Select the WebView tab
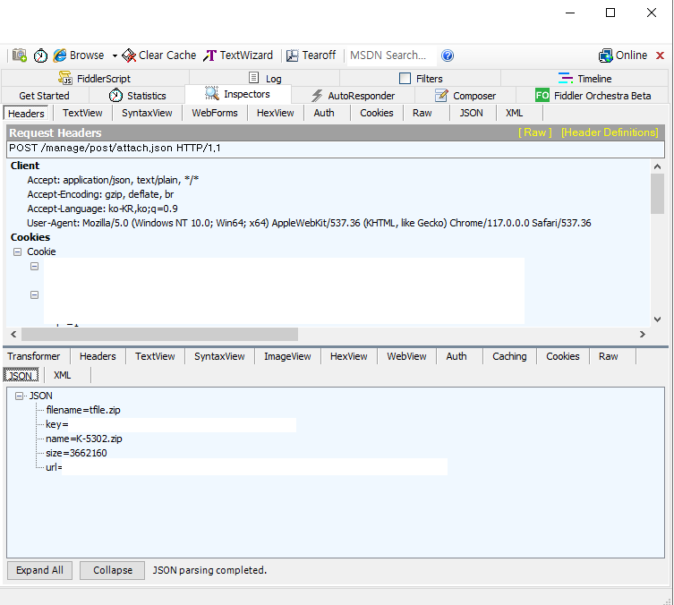Image resolution: width=674 pixels, height=605 pixels. [406, 356]
